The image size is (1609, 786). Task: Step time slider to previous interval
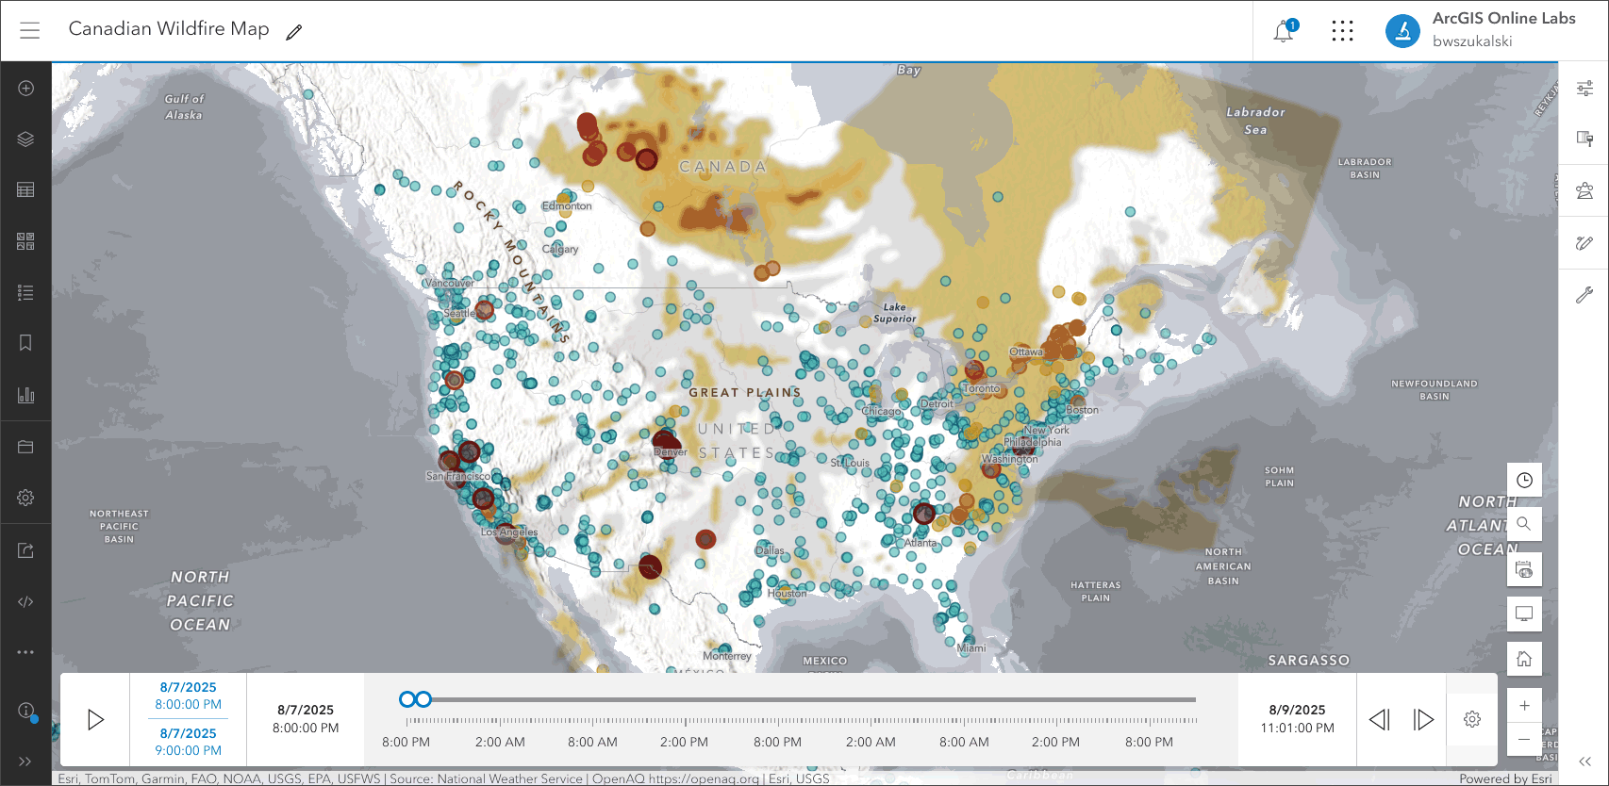1380,720
